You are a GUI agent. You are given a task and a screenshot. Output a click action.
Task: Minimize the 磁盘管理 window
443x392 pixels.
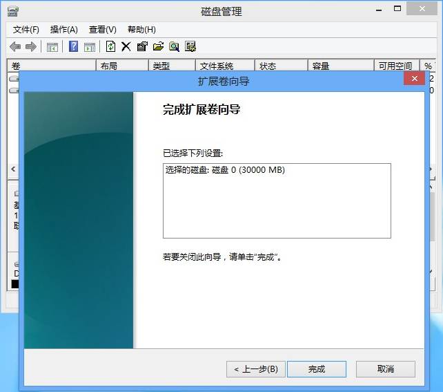coord(379,9)
